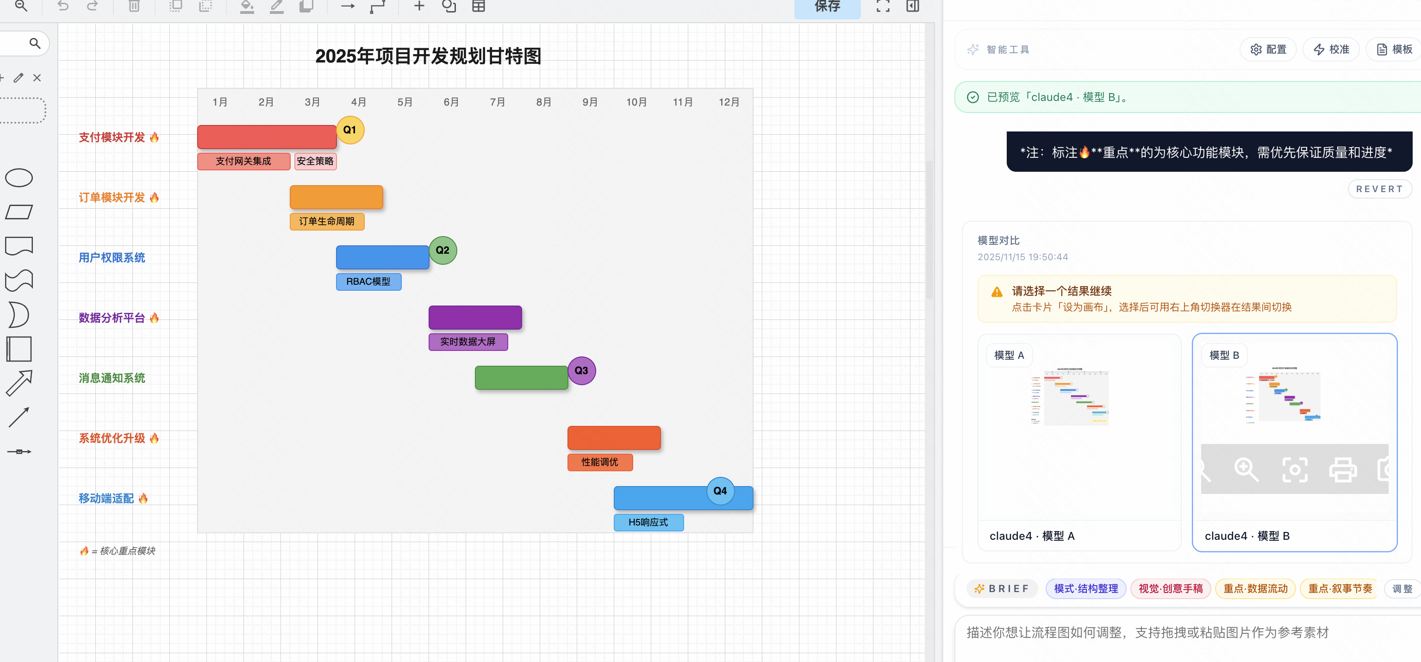Toggle the right panel collapse icon
This screenshot has height=662, width=1421.
[912, 6]
